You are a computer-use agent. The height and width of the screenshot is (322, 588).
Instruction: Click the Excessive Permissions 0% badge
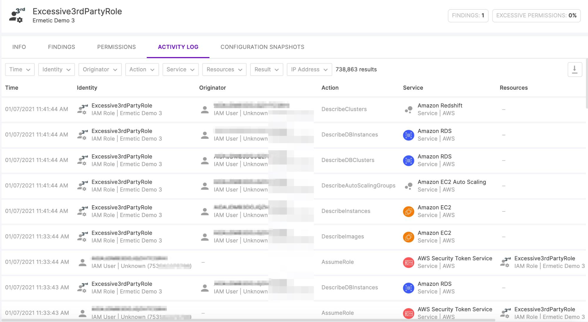pos(536,16)
